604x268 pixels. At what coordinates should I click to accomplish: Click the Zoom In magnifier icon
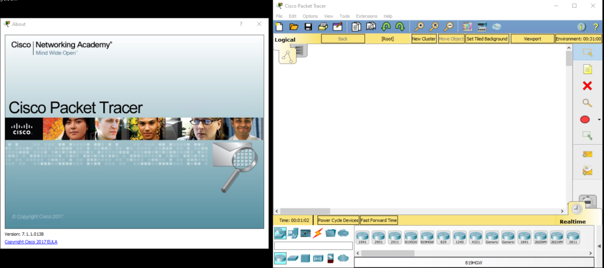(419, 27)
